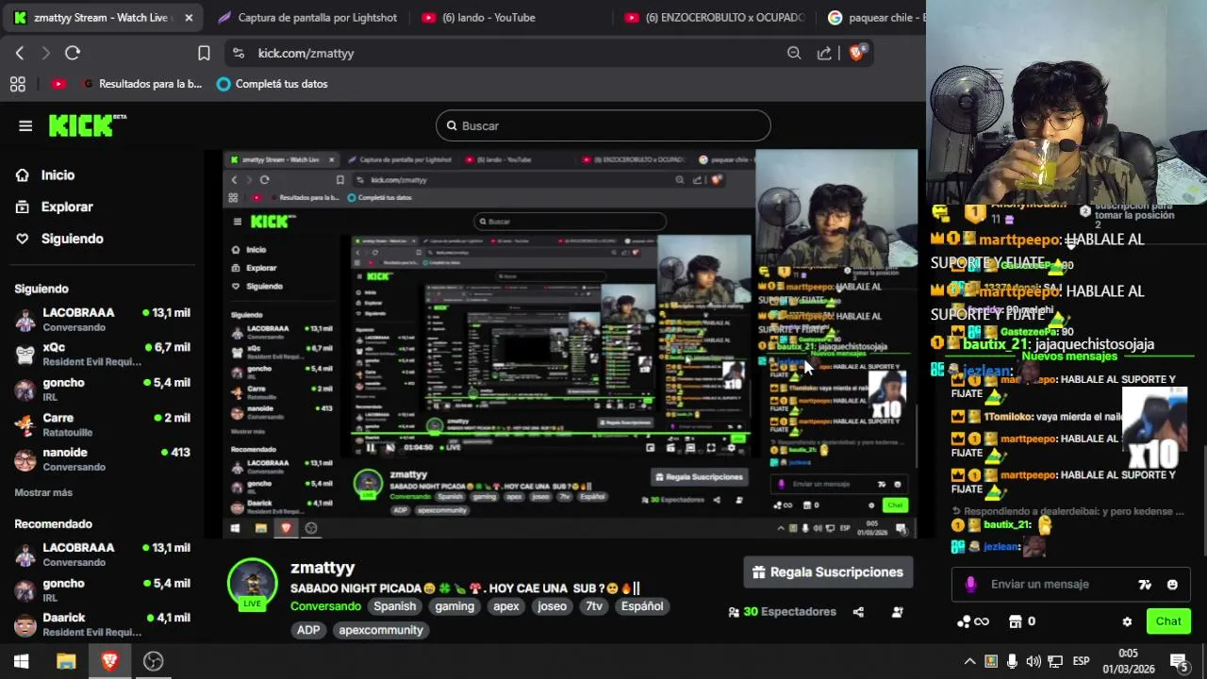Open Windows Start menu
The image size is (1207, 679).
[21, 661]
